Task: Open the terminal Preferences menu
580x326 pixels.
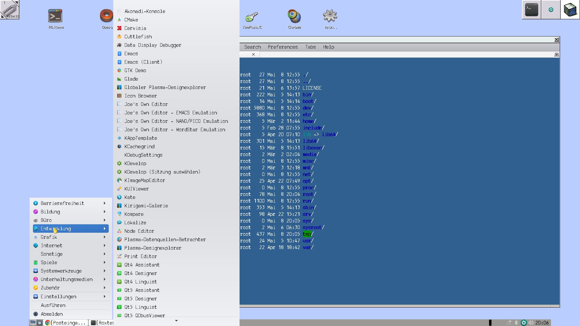Action: pyautogui.click(x=282, y=47)
